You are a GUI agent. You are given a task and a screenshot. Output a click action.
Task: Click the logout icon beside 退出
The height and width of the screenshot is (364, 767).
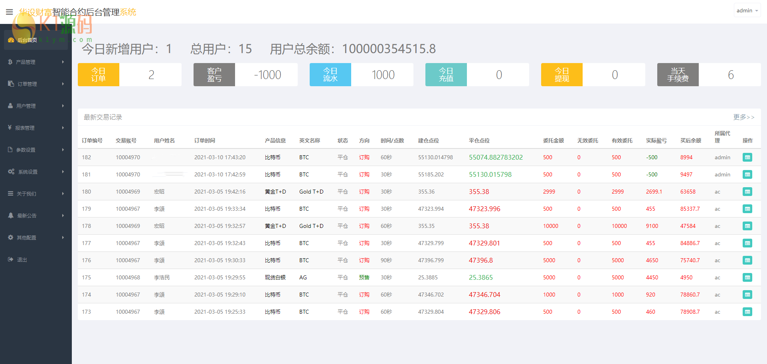tap(11, 259)
